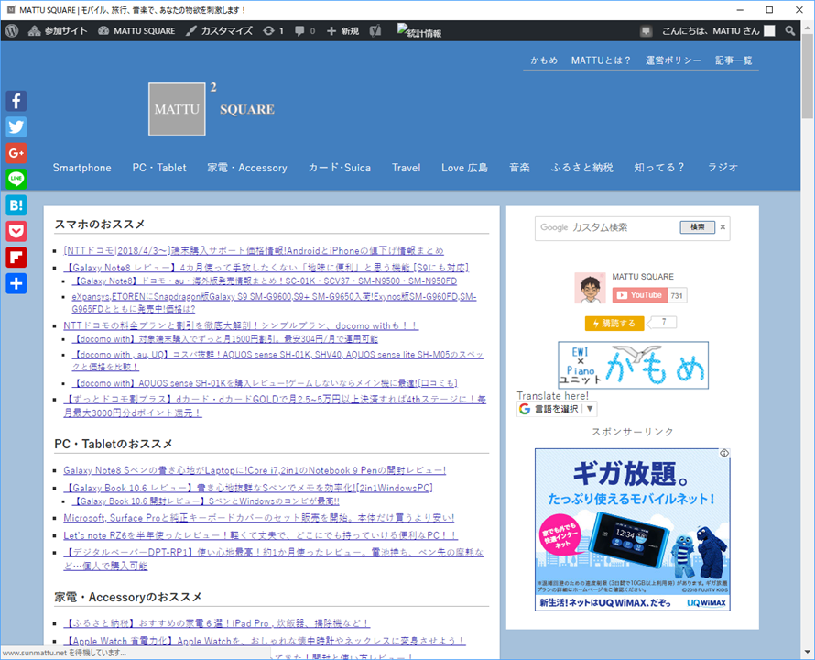Screen dimensions: 815x660
Task: Bookmark page on Hatena B!
Action: [16, 205]
